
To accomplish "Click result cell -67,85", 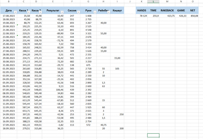I will (53, 100).
